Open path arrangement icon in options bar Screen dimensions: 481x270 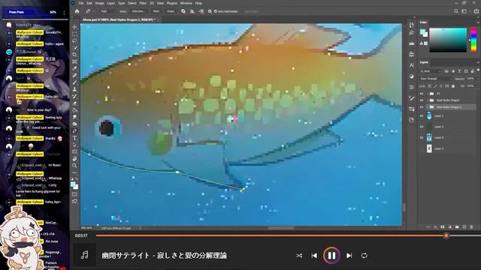pyautogui.click(x=201, y=11)
